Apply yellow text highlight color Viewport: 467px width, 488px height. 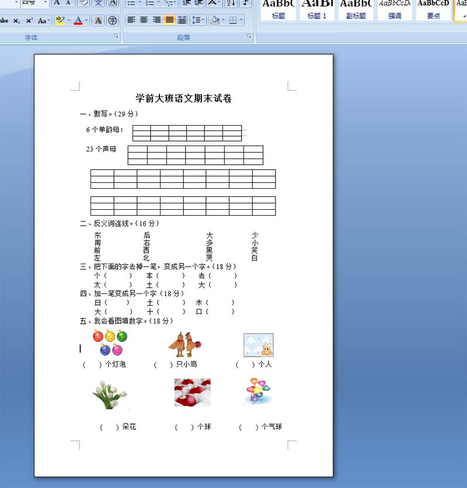click(60, 20)
